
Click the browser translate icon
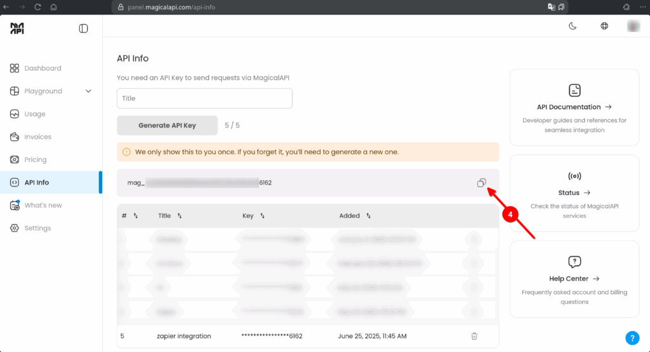[552, 7]
